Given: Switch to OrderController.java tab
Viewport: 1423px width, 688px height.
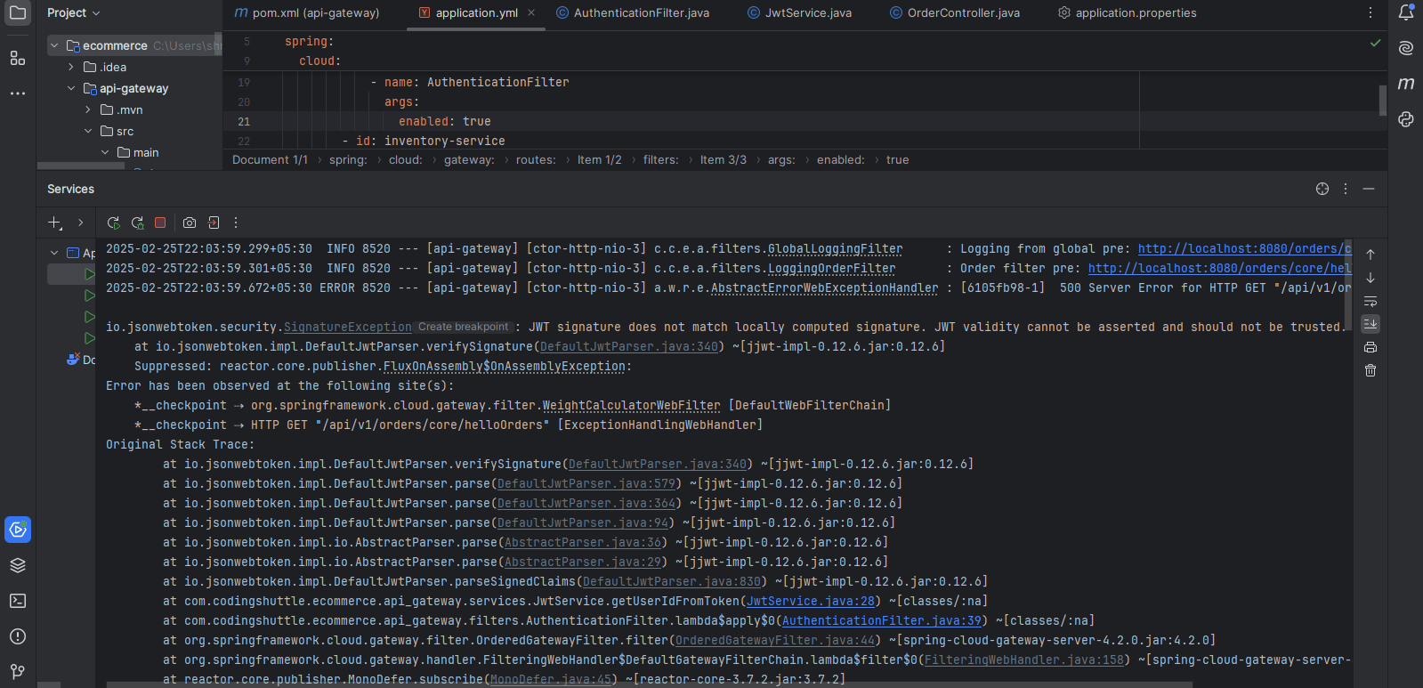Looking at the screenshot, I should point(955,12).
